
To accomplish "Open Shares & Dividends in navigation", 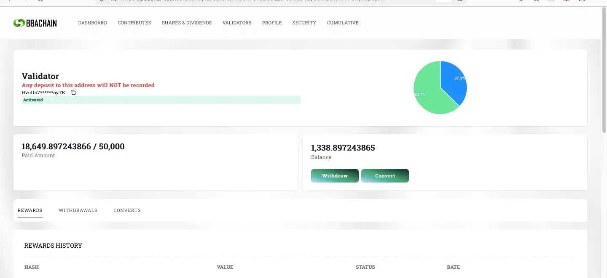I will (186, 23).
